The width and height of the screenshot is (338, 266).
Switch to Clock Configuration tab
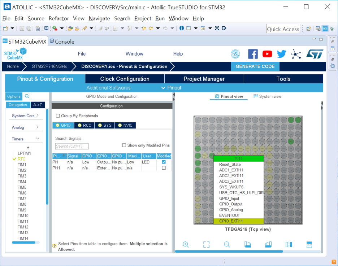125,79
